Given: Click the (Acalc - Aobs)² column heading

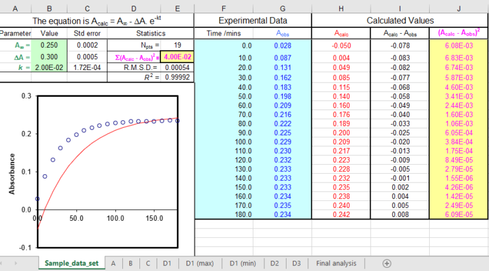Looking at the screenshot, I should (458, 32).
